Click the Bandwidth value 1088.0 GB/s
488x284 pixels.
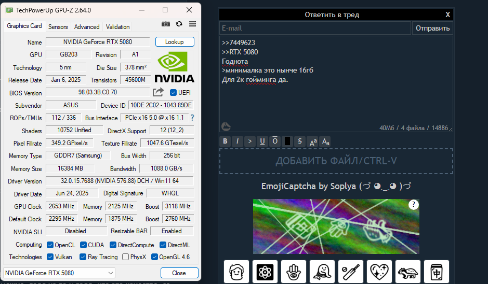tap(166, 168)
